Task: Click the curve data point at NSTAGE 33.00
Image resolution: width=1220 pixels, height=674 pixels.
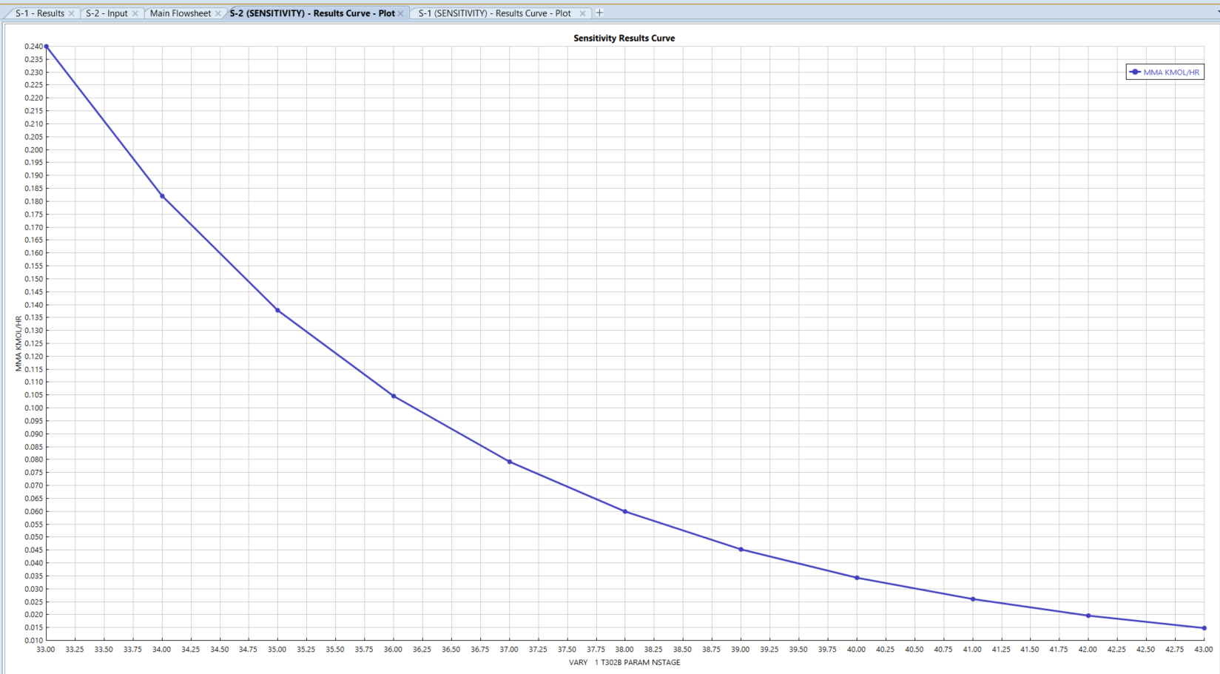Action: coord(47,47)
